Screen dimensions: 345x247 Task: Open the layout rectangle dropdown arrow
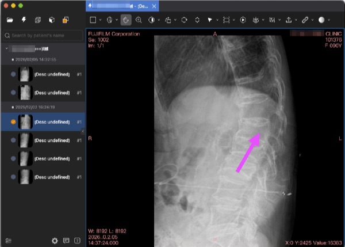pyautogui.click(x=101, y=20)
